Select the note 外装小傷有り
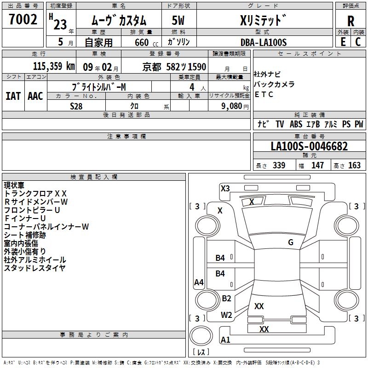Screen dimensions: 368x368 [25, 251]
